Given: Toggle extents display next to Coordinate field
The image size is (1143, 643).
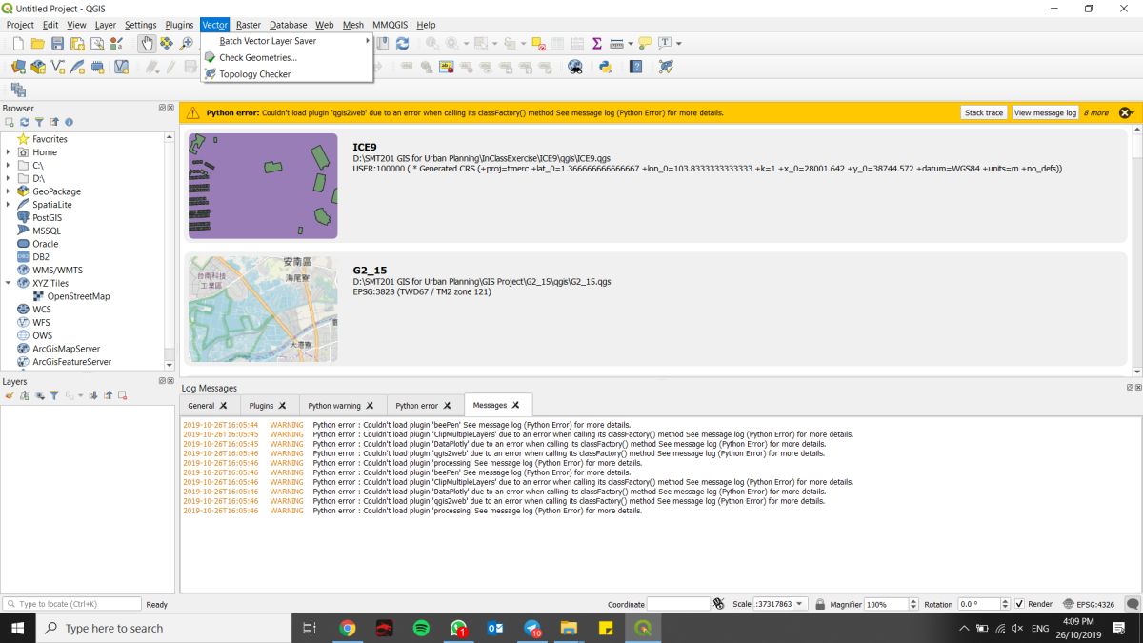Looking at the screenshot, I should pos(718,604).
